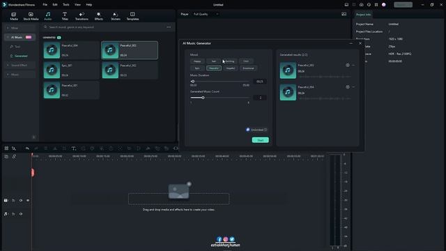Open the File menu
Image resolution: width=446 pixels, height=251 pixels.
45,5
